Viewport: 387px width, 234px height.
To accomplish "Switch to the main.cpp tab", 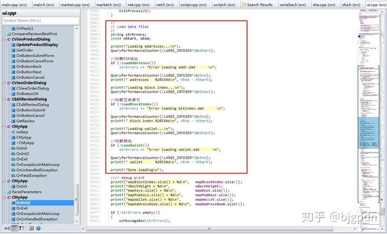I will click(x=14, y=4).
